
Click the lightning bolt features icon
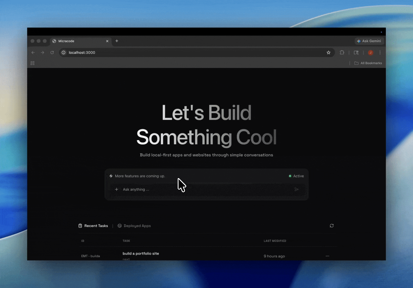click(x=111, y=176)
